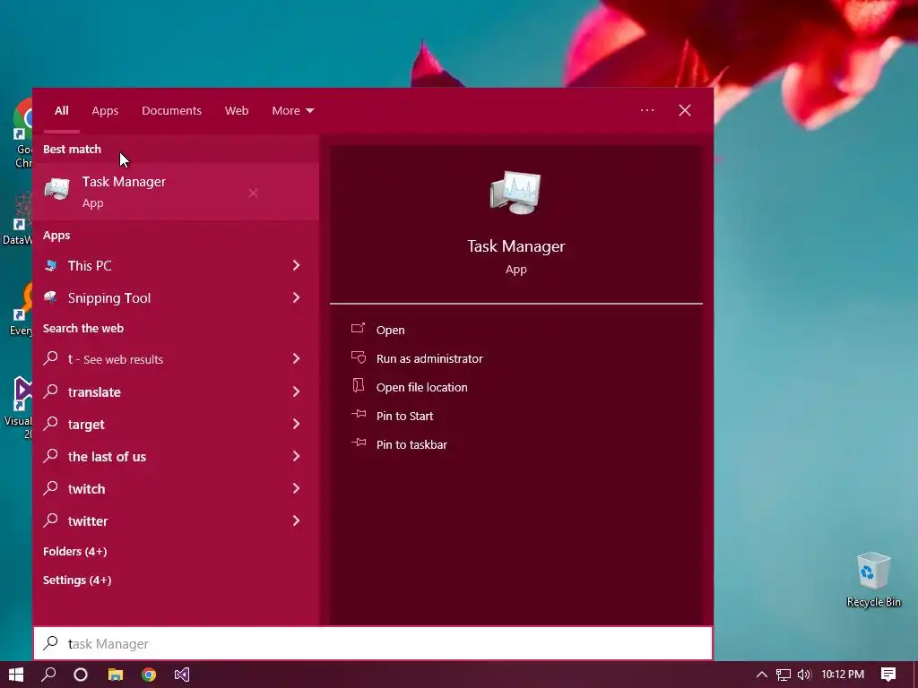918x688 pixels.
Task: Show Settings (4+) results
Action: click(x=77, y=580)
